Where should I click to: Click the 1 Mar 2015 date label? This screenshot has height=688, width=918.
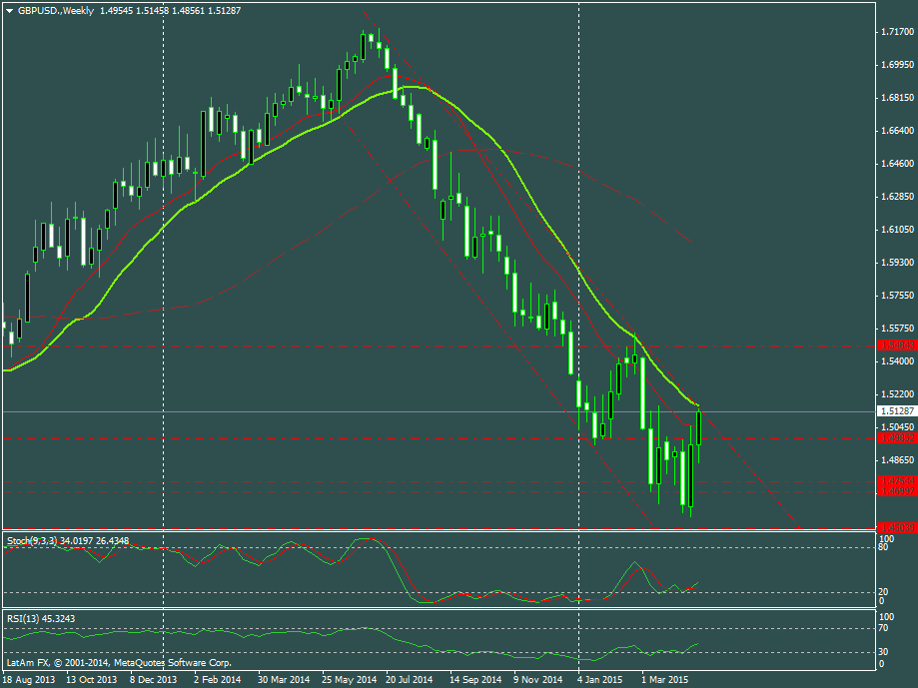point(664,679)
